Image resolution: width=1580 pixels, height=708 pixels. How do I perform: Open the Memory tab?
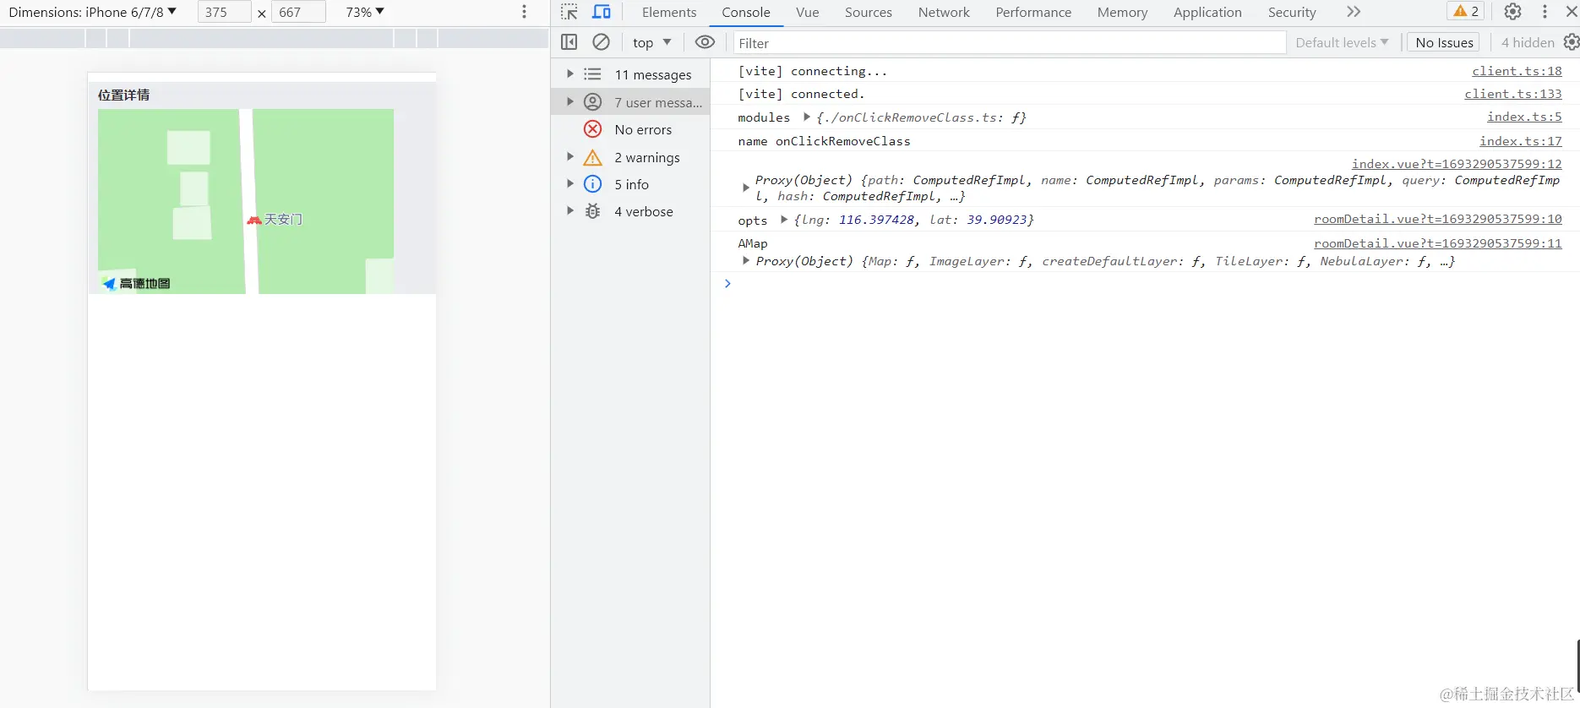[x=1122, y=12]
